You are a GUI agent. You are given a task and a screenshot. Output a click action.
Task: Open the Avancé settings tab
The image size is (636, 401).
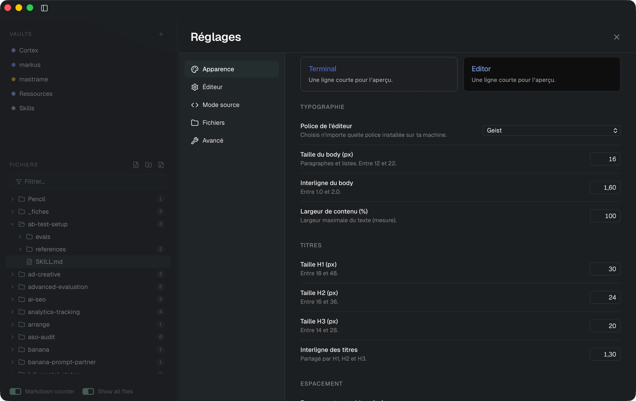click(x=231, y=140)
